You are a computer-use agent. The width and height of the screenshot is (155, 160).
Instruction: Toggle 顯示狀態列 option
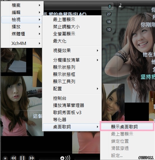(72, 67)
